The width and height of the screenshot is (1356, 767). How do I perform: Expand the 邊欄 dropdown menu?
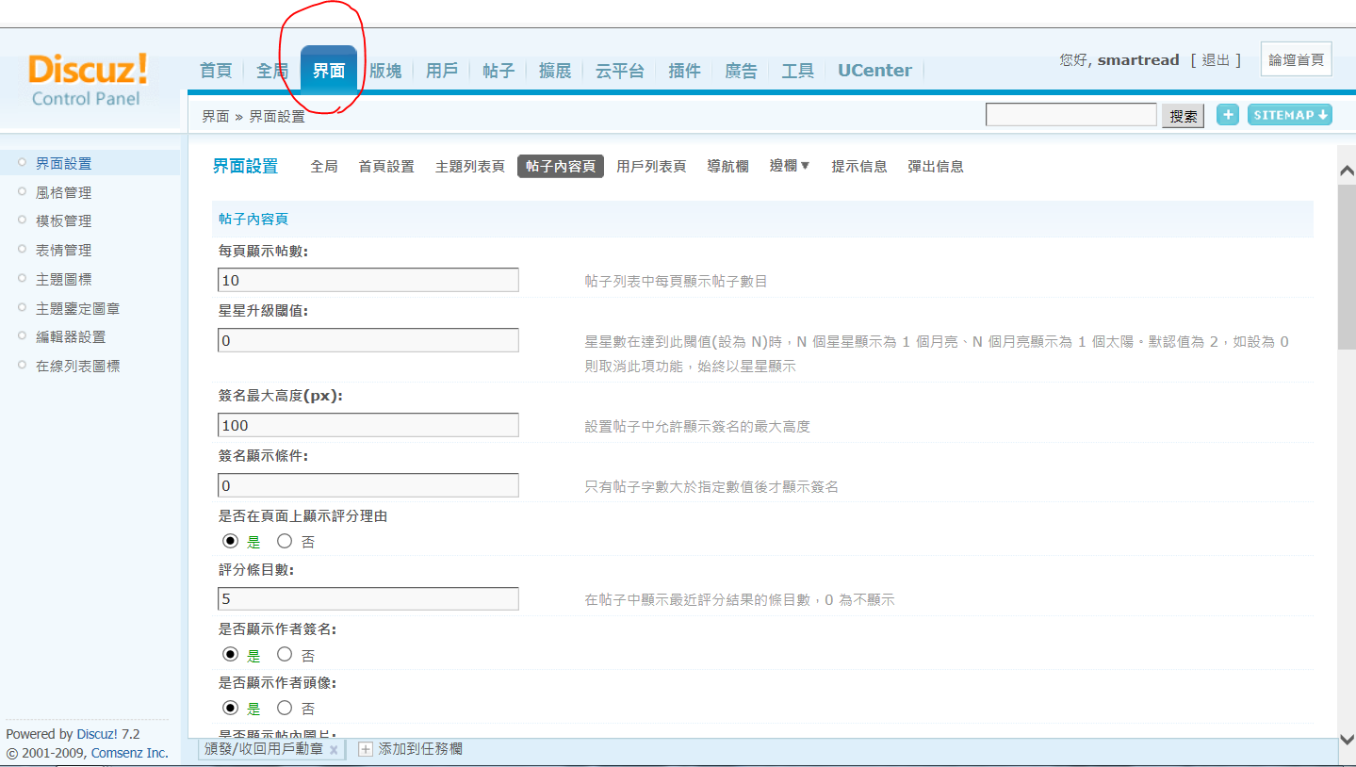point(790,166)
